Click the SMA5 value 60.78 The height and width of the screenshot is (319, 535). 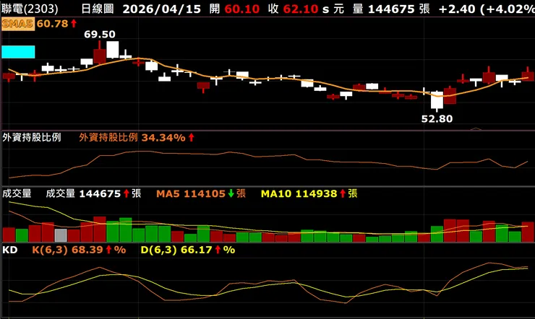[52, 24]
